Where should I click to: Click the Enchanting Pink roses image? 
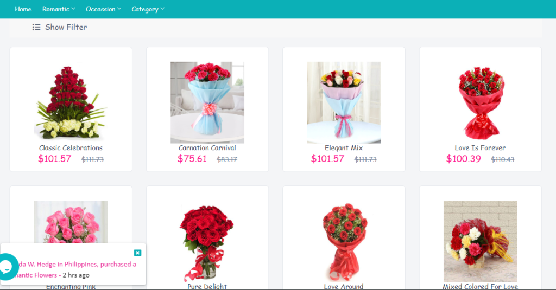coord(71,222)
